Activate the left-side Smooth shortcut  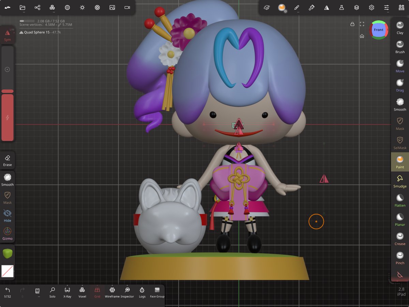[7, 180]
